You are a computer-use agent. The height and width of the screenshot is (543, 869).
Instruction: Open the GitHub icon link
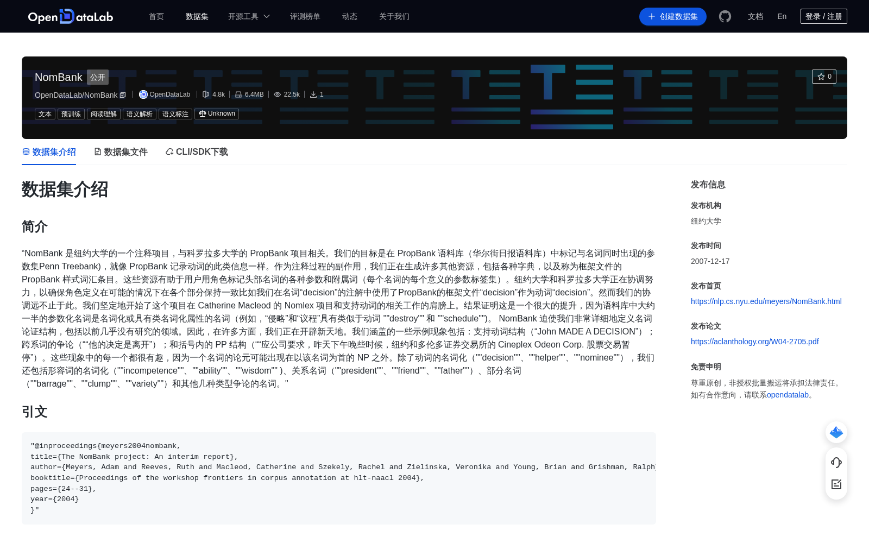725,16
